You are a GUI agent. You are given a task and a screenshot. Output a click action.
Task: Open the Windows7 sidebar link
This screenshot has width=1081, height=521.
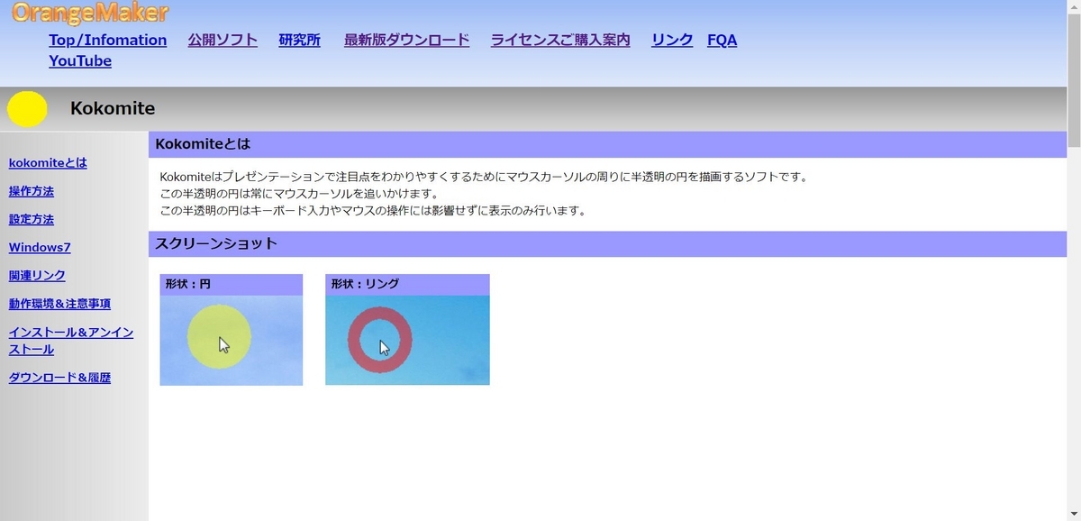coord(40,247)
